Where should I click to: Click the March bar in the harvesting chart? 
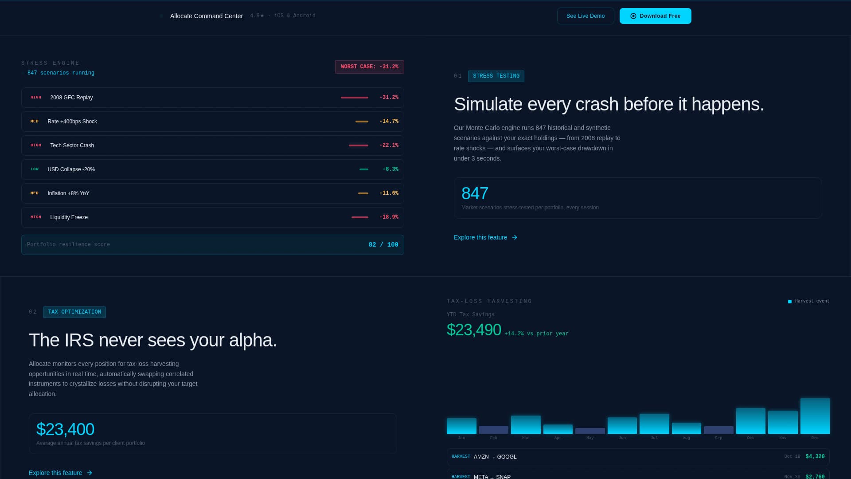[x=526, y=424]
